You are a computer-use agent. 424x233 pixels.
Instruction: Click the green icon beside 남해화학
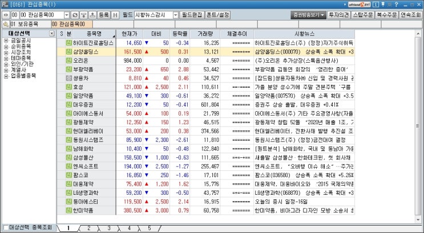point(68,149)
